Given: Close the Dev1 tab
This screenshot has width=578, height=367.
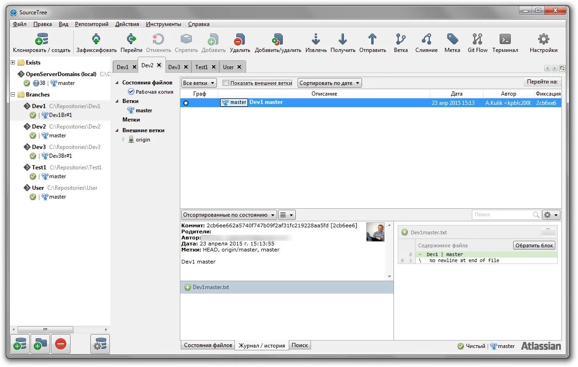Looking at the screenshot, I should [x=134, y=67].
